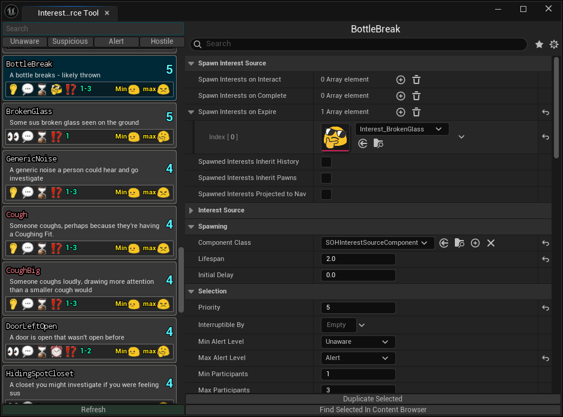Click the Interest_BrokenGlass asset thumbnail
563x417 pixels.
point(335,137)
